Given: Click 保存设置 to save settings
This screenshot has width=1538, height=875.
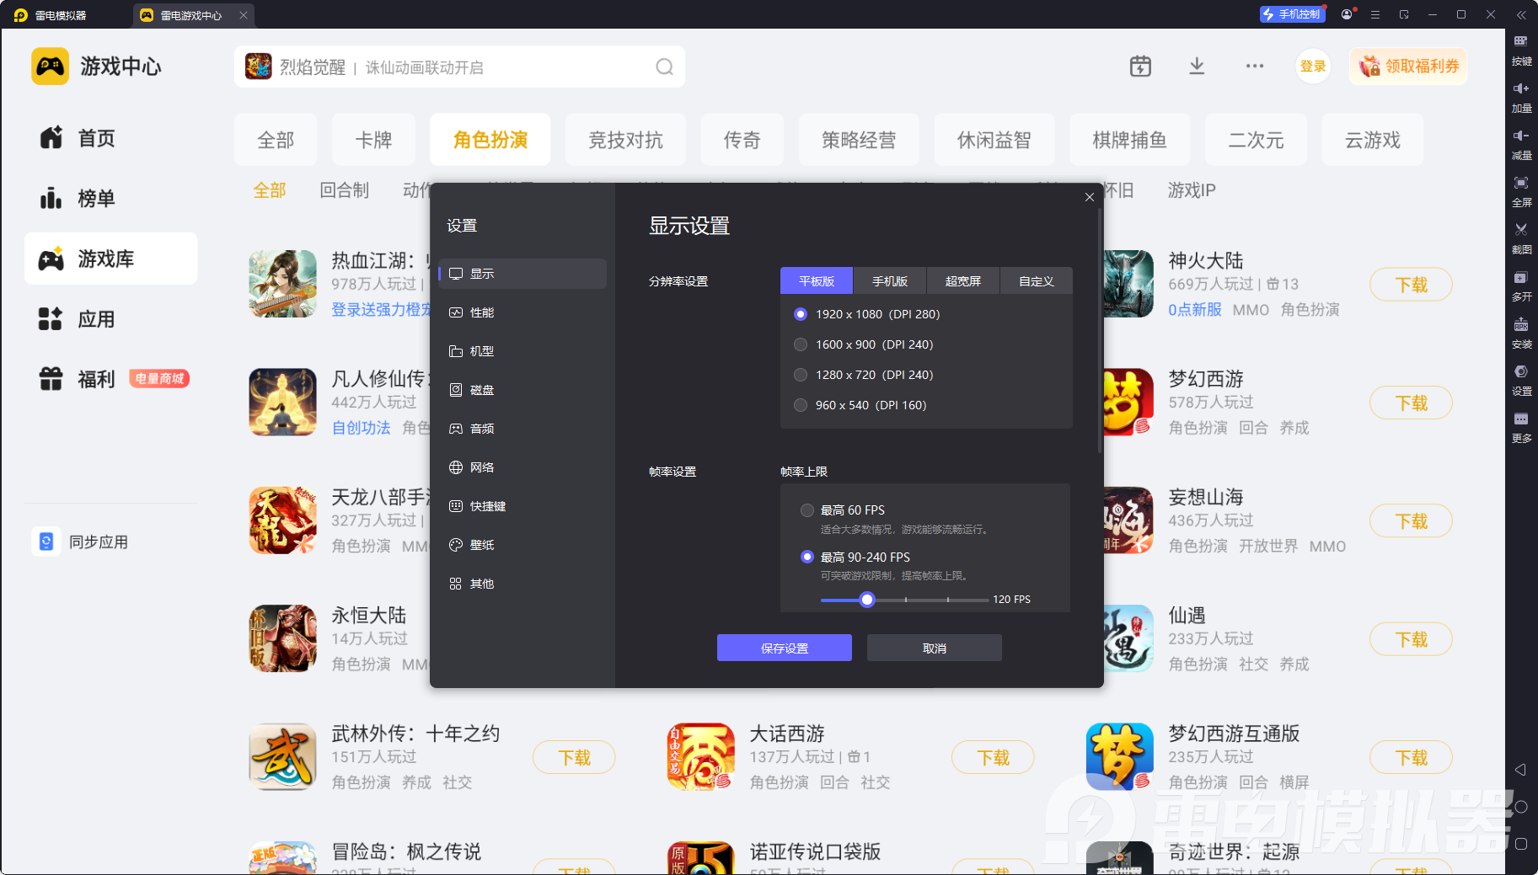Looking at the screenshot, I should coord(785,648).
